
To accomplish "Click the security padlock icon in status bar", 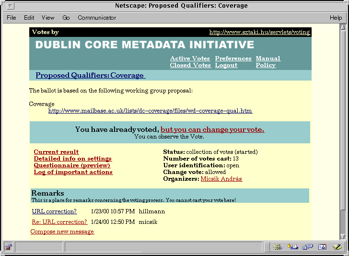I will pyautogui.click(x=9, y=247).
